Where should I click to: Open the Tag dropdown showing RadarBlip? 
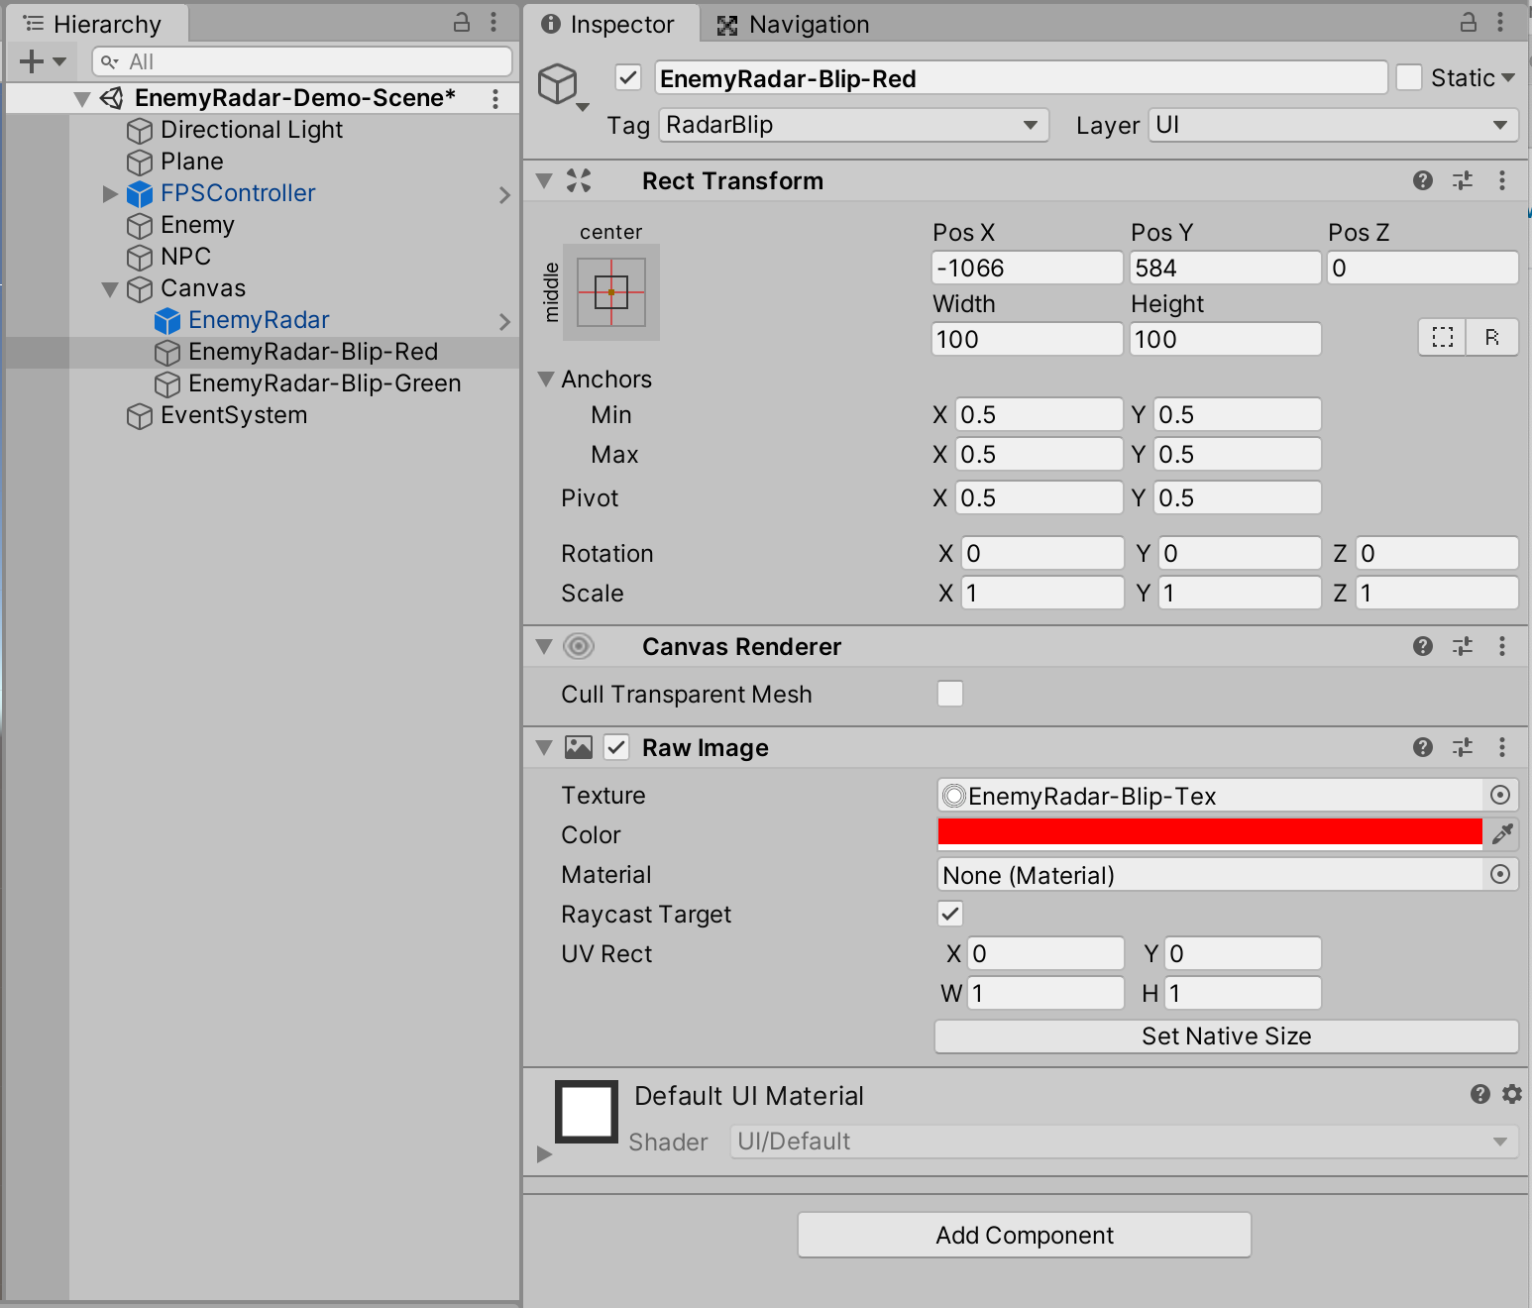tap(852, 125)
